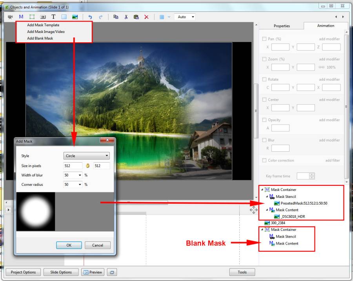The height and width of the screenshot is (281, 353).
Task: Select the PresetedMask:512:512:1:50:50 tree item
Action: pyautogui.click(x=304, y=203)
